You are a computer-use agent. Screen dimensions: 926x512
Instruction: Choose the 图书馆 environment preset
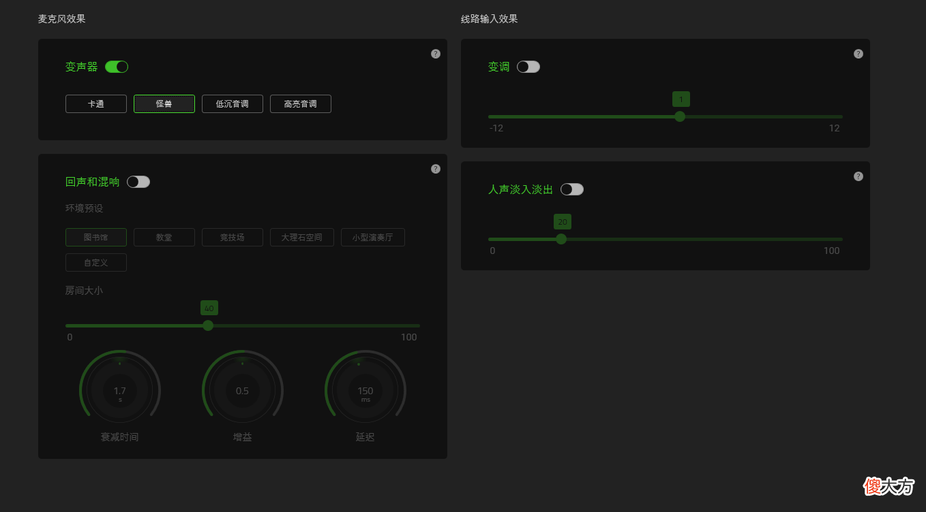[x=96, y=237]
